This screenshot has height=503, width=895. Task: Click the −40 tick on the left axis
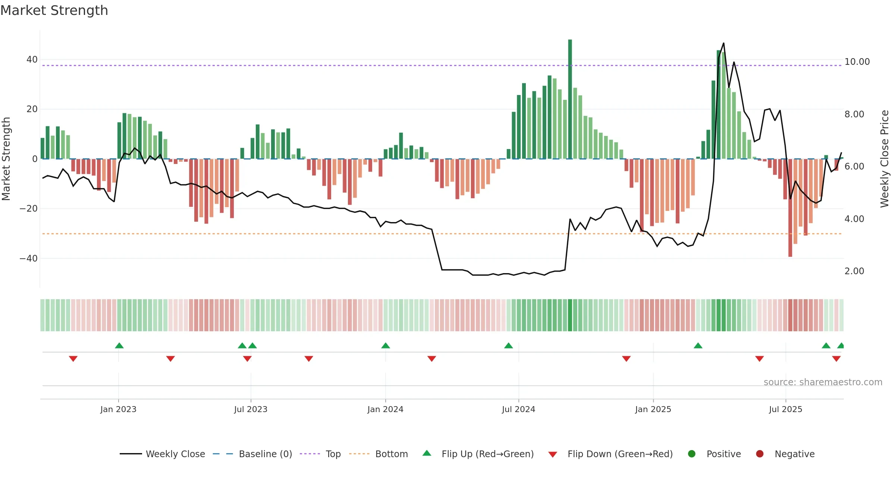[29, 258]
